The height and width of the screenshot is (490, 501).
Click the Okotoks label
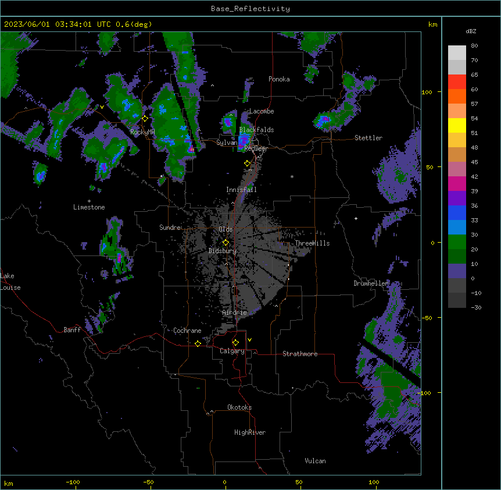[239, 407]
